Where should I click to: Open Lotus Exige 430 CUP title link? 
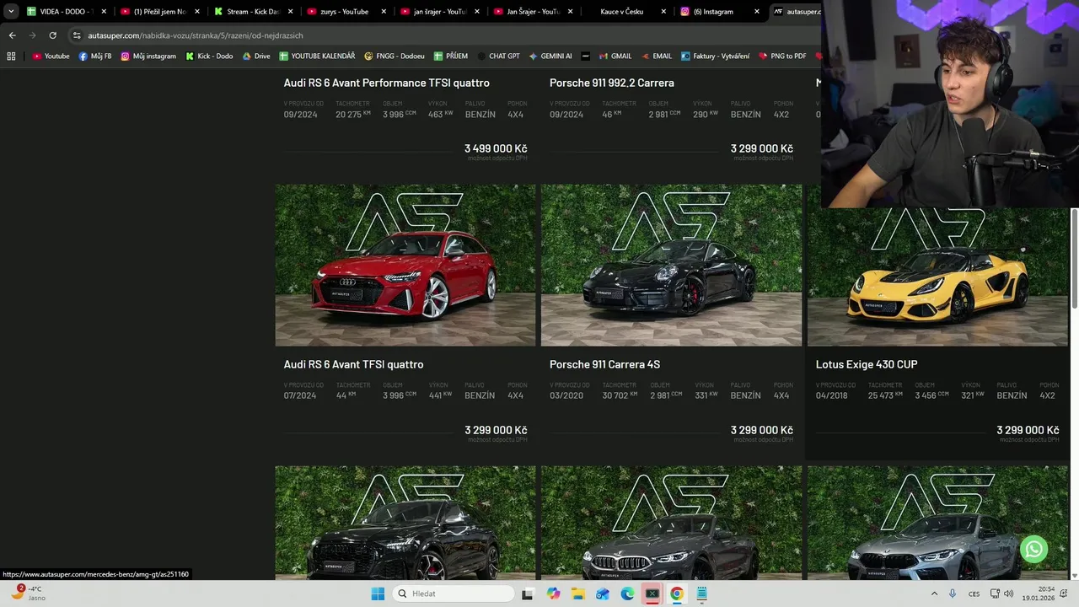867,364
